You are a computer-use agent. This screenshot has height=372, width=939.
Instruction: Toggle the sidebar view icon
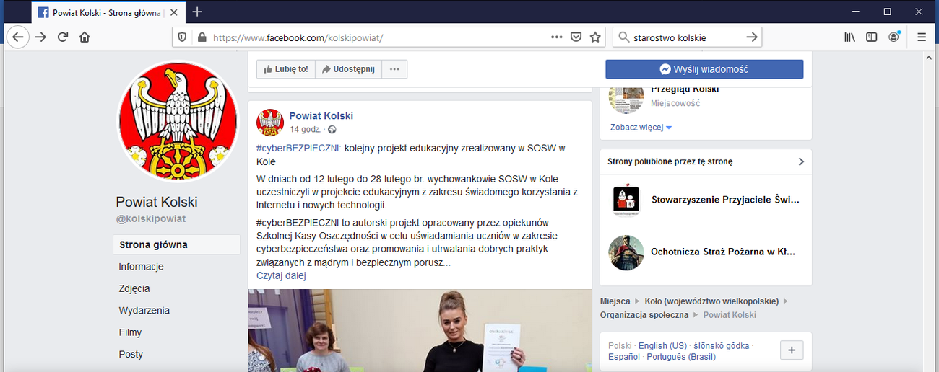tap(872, 37)
